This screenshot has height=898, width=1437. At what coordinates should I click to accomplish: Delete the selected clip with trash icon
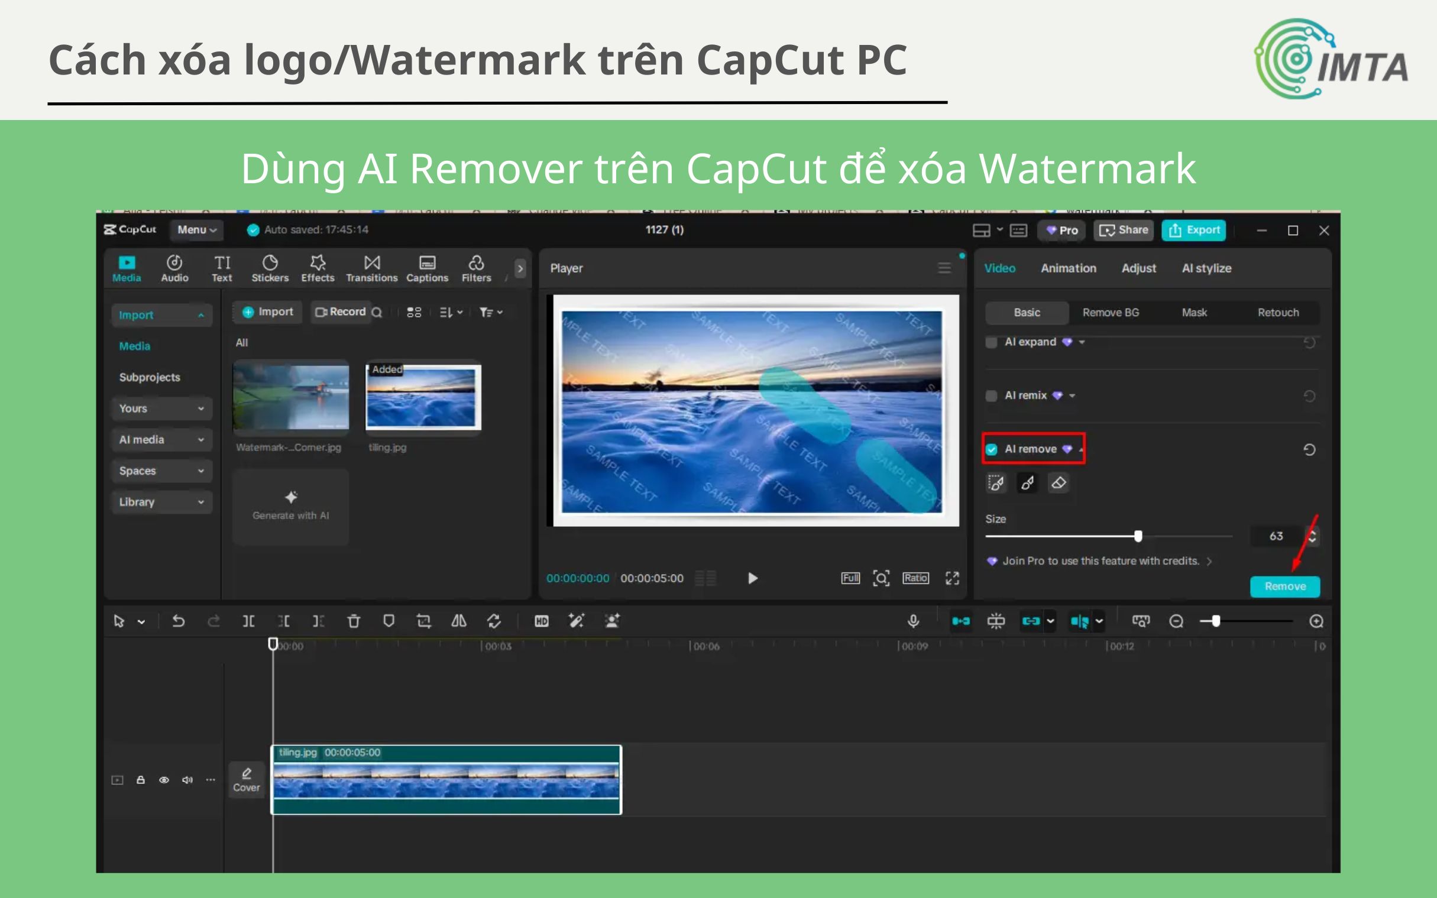354,621
